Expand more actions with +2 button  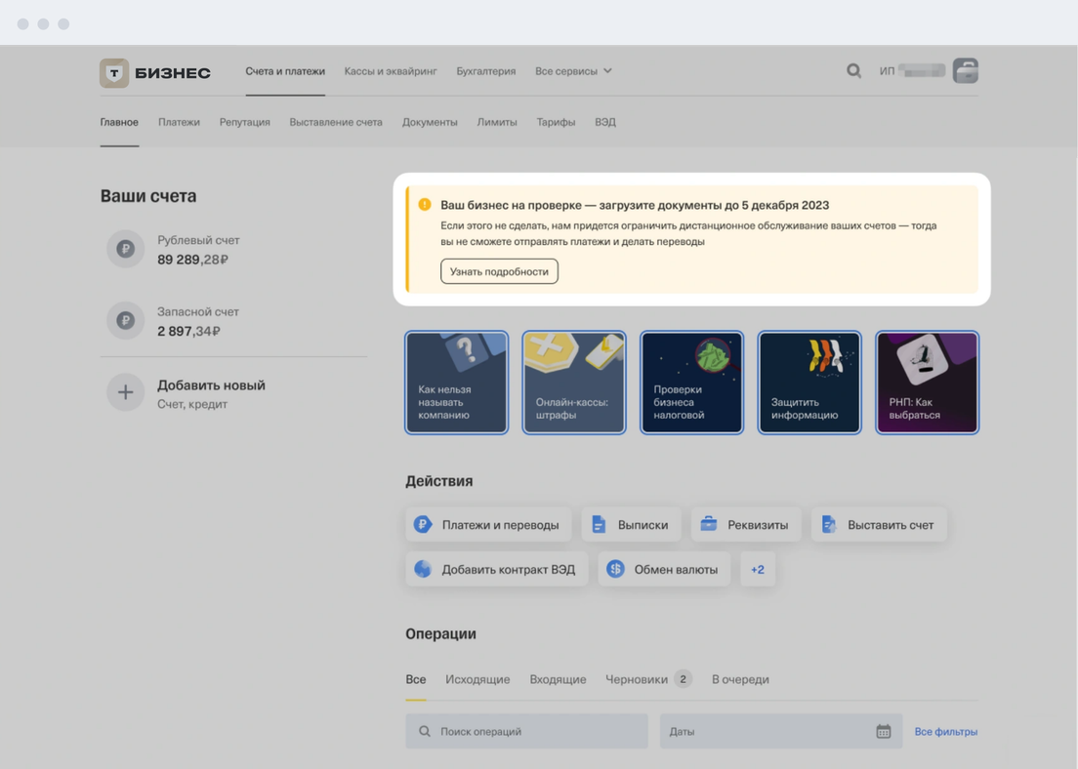coord(758,569)
